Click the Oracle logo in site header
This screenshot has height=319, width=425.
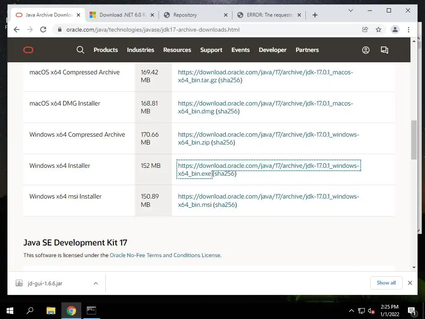pos(28,50)
